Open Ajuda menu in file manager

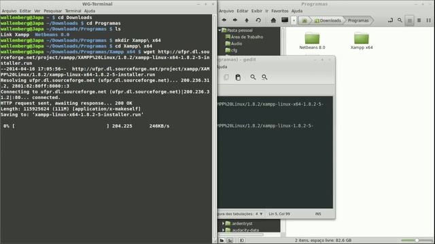click(x=297, y=11)
